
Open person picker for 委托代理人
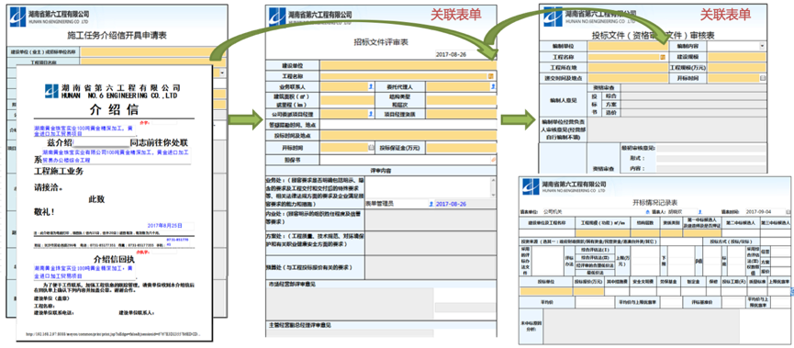click(x=493, y=86)
